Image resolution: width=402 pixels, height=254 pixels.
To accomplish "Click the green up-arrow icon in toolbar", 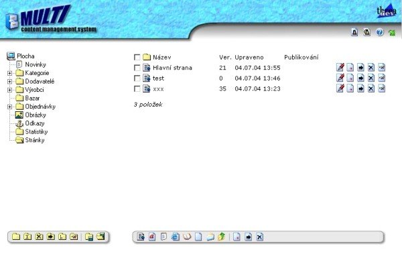I will [222, 237].
